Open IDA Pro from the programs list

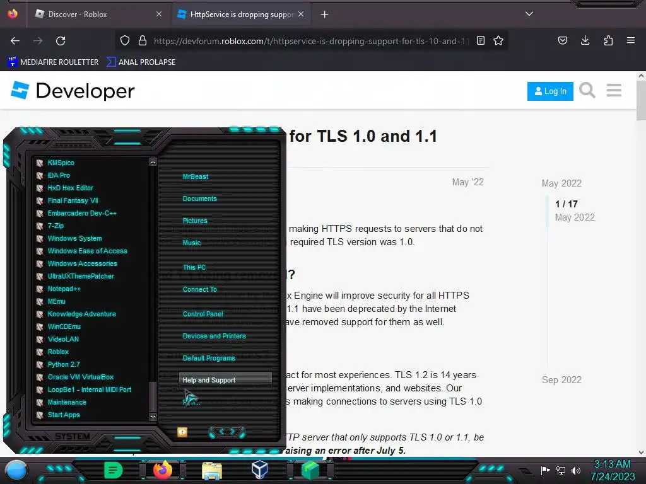[59, 175]
